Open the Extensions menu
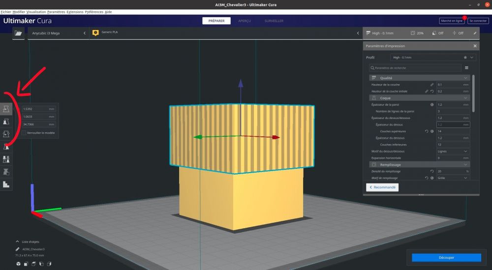The height and width of the screenshot is (270, 492). tap(75, 12)
